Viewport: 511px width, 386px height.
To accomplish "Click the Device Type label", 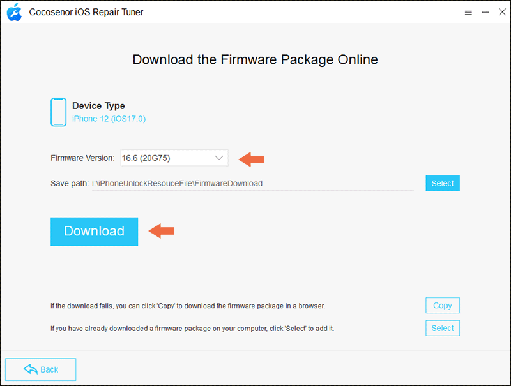I will click(x=98, y=106).
